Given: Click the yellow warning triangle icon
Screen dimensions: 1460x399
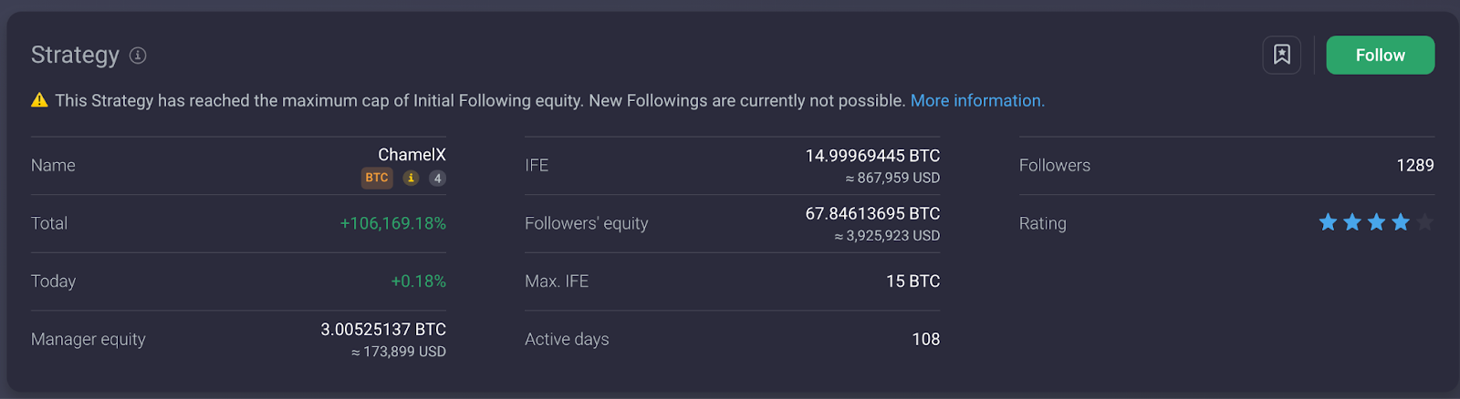Looking at the screenshot, I should pyautogui.click(x=39, y=100).
